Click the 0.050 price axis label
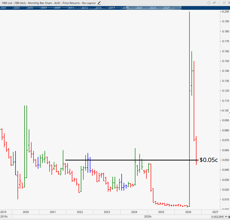The height and width of the screenshot is (220, 230). click(225, 160)
